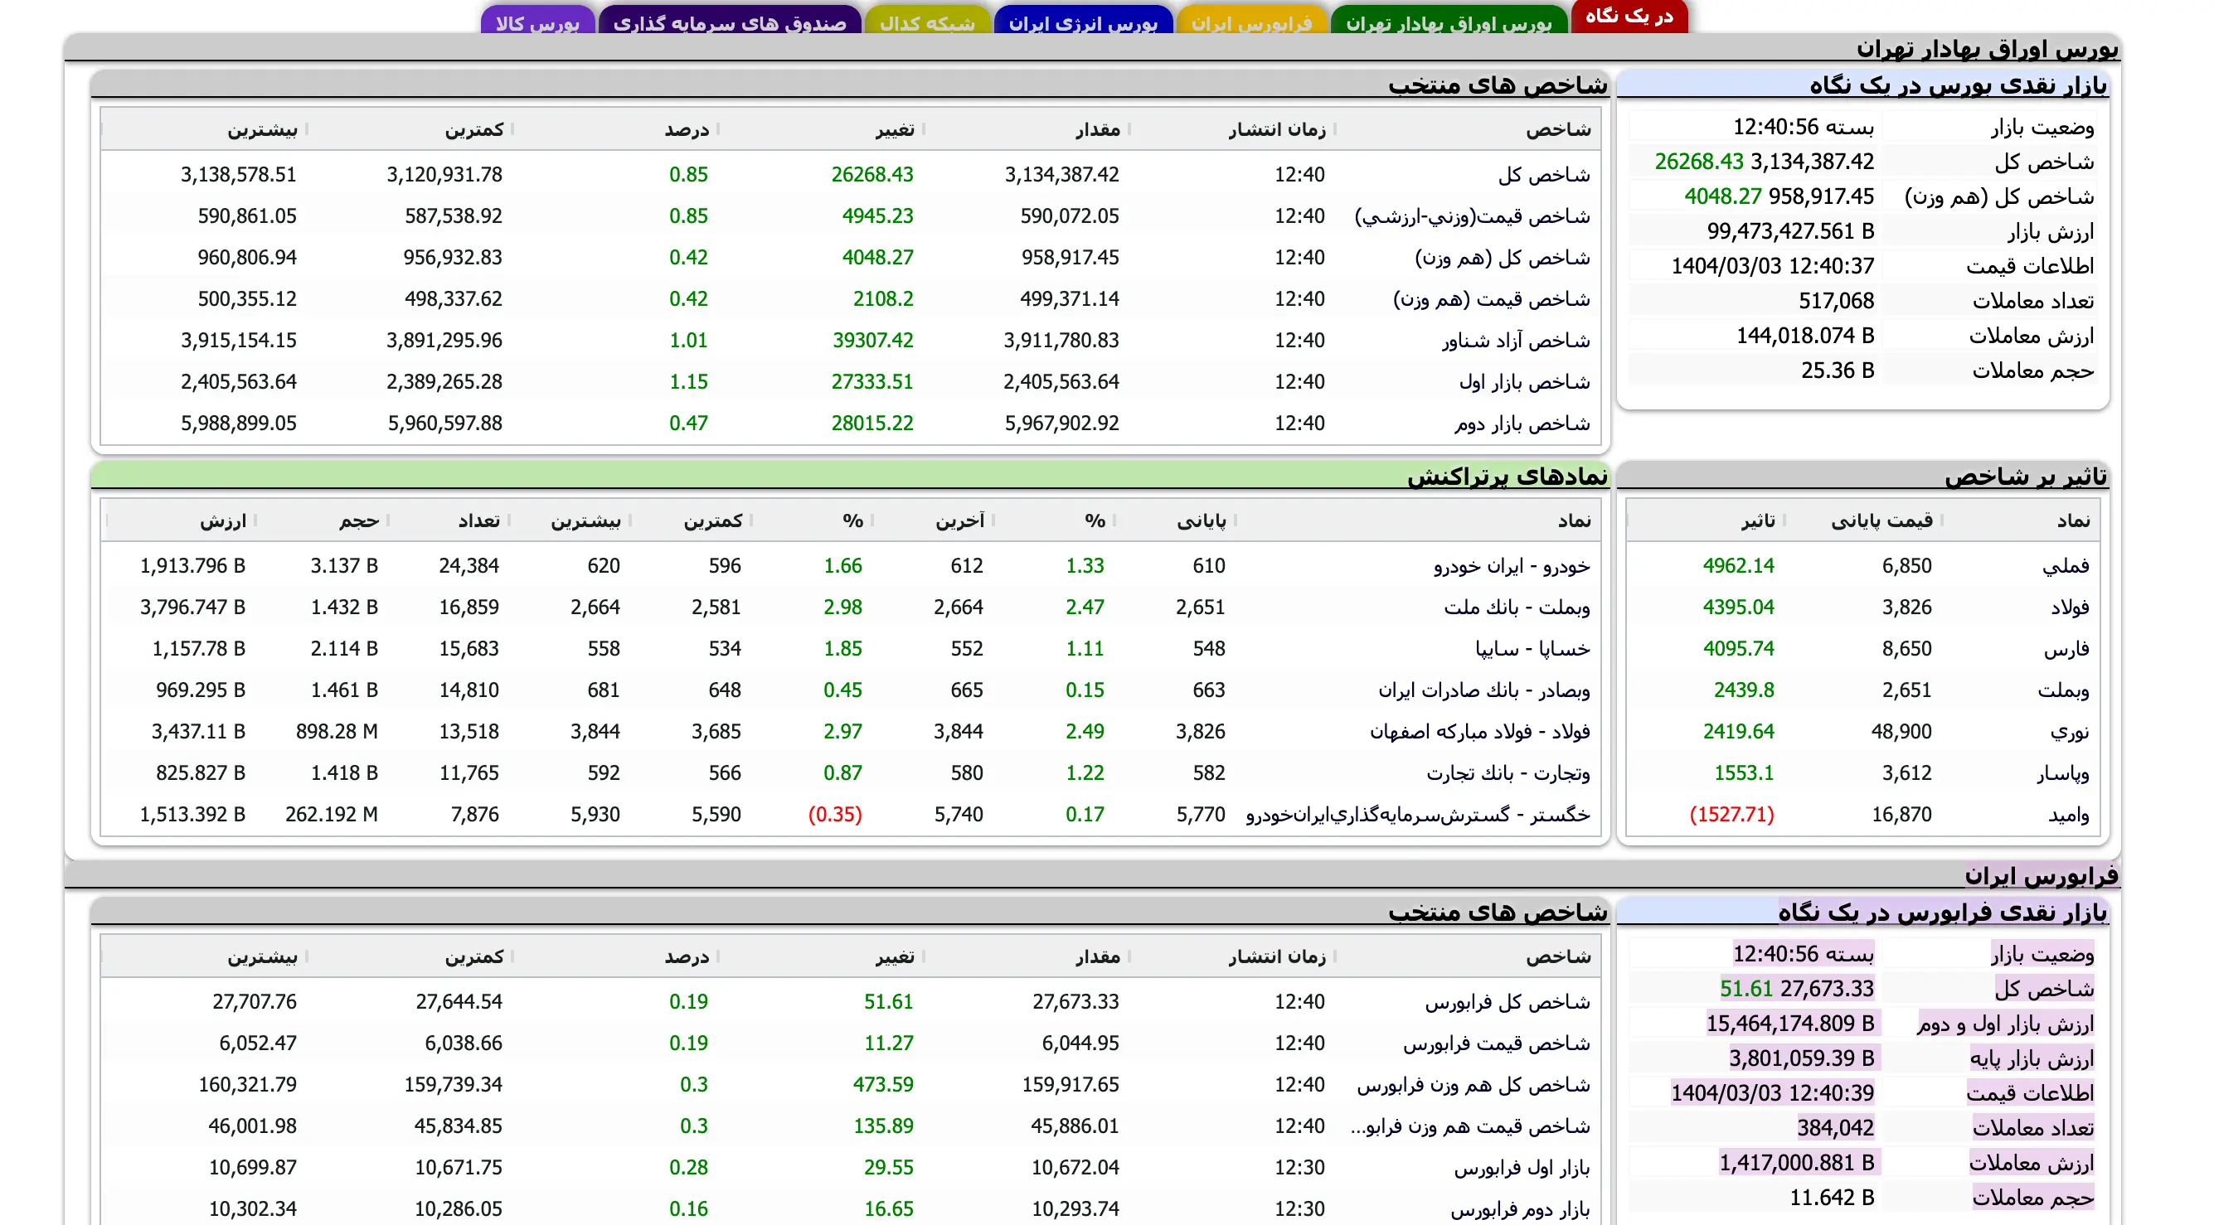Viewport: 2214px width, 1225px height.
Task: Click 'شاخص کل هم وزن فرابورس' row
Action: (x=850, y=1084)
